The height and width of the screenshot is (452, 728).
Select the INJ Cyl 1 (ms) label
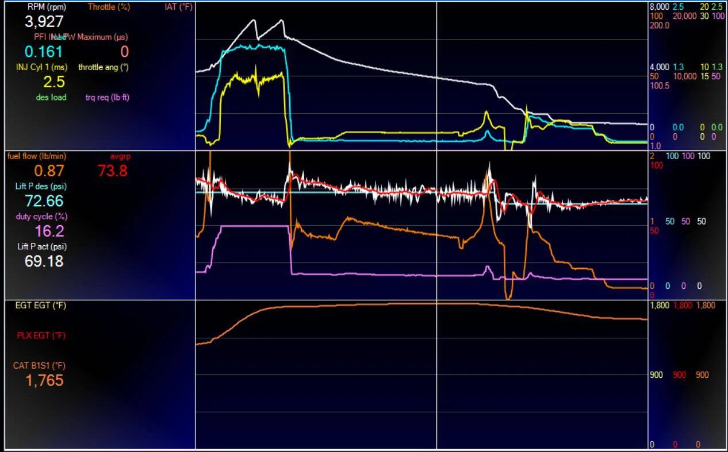(x=42, y=67)
